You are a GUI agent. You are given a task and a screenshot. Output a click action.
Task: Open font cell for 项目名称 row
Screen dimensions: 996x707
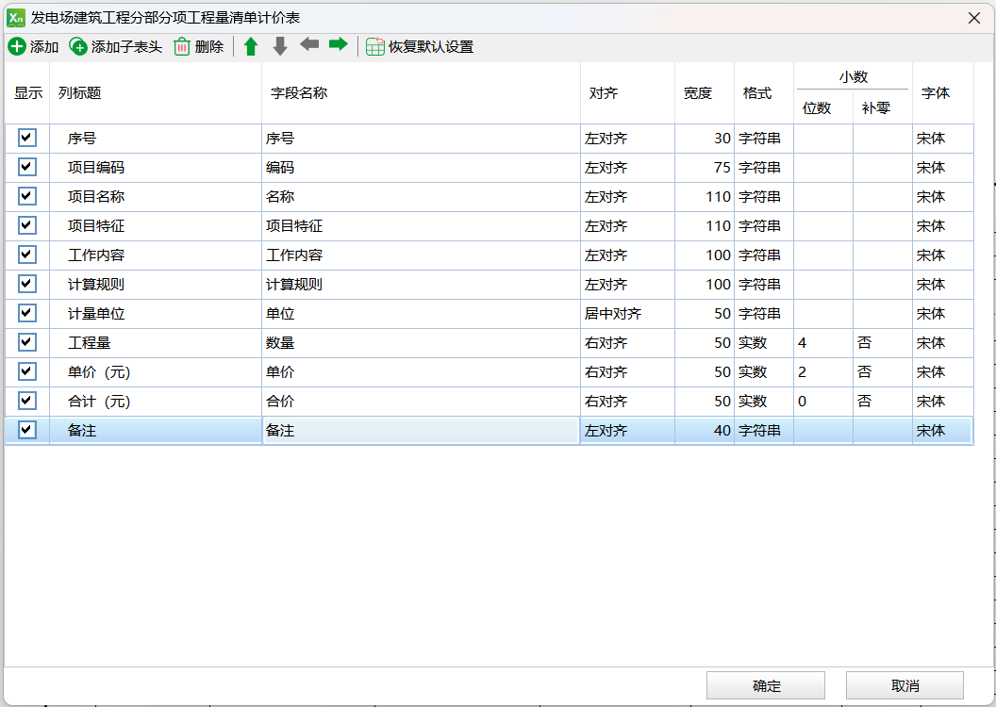[x=941, y=197]
